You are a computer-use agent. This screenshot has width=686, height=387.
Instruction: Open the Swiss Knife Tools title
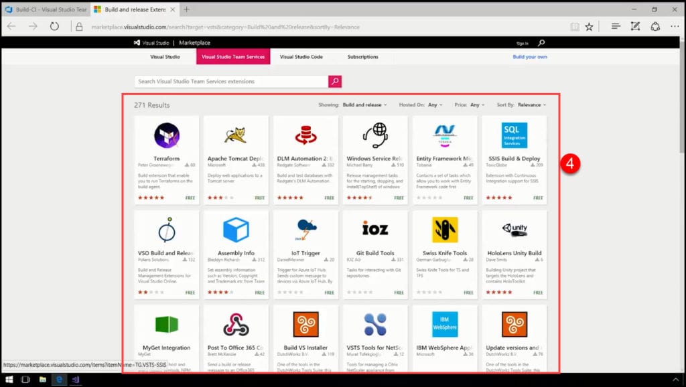[445, 253]
